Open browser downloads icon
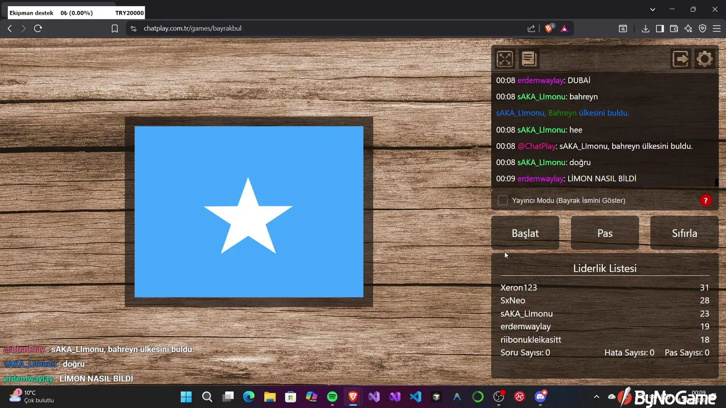 (x=645, y=28)
